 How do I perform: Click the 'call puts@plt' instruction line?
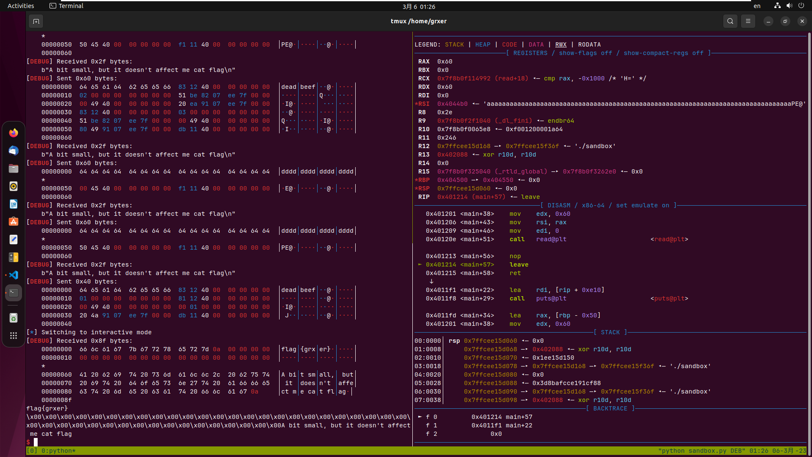(x=557, y=298)
